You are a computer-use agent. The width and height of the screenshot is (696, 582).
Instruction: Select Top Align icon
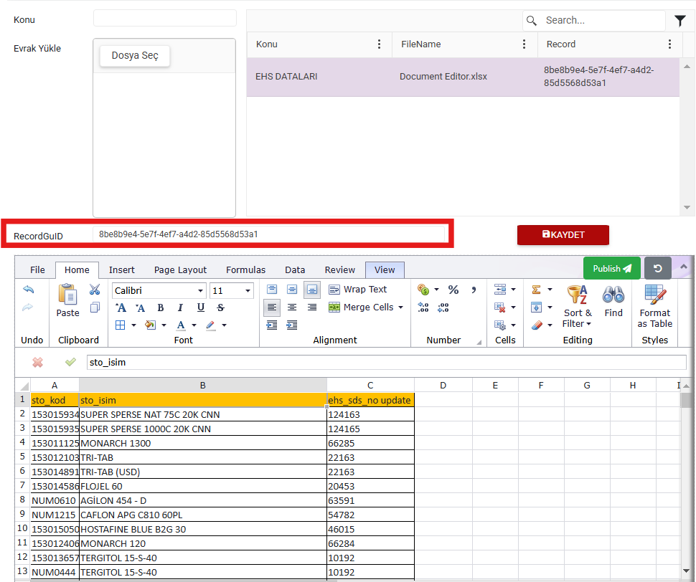coord(272,290)
